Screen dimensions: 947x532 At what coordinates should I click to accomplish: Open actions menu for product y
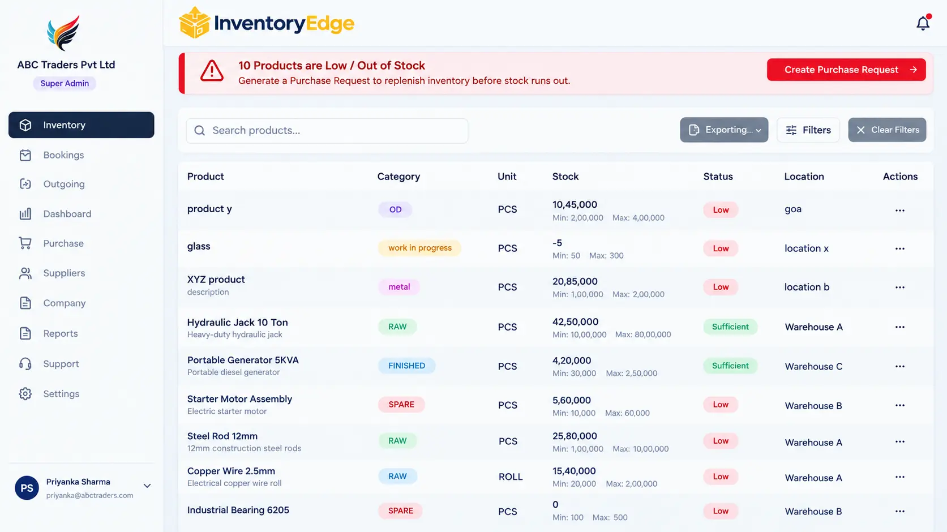click(900, 210)
